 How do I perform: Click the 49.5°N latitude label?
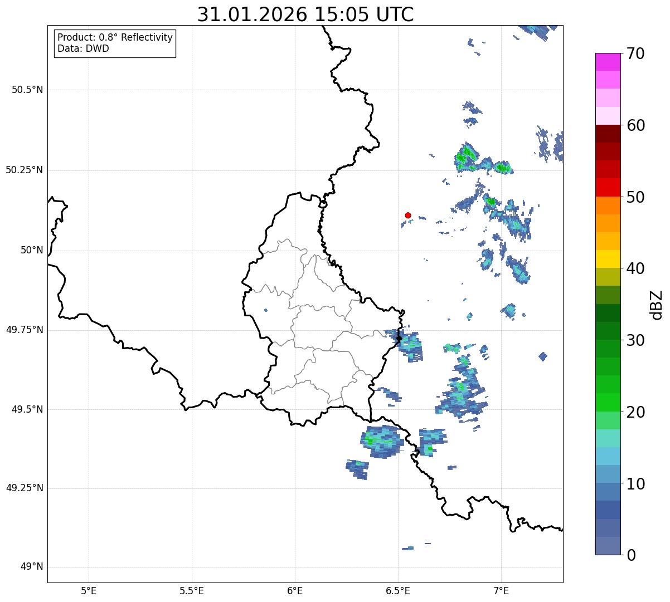click(x=27, y=409)
